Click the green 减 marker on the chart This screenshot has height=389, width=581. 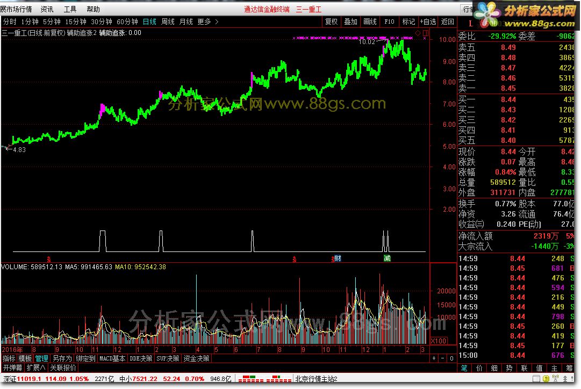coord(387,258)
